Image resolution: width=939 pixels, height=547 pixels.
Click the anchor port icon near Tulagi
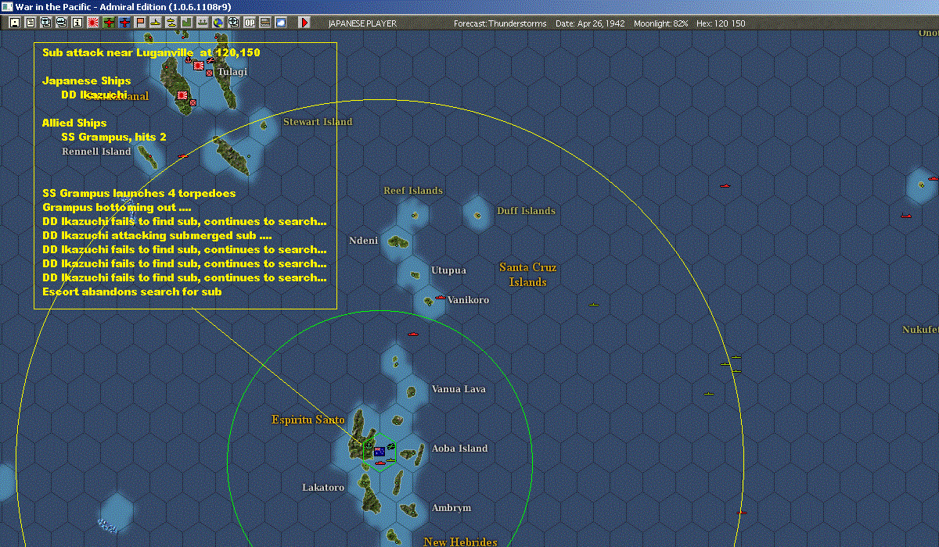(x=188, y=59)
